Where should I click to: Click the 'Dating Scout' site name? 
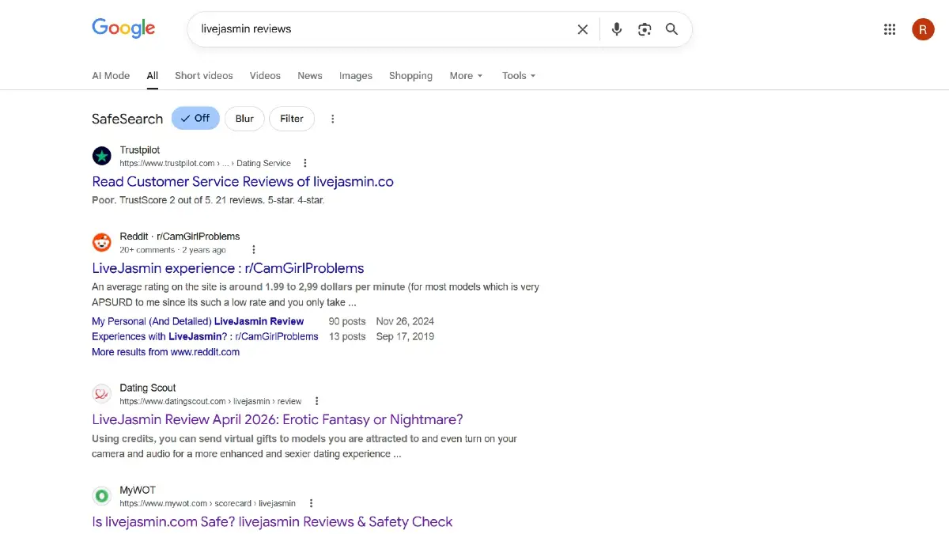point(148,388)
